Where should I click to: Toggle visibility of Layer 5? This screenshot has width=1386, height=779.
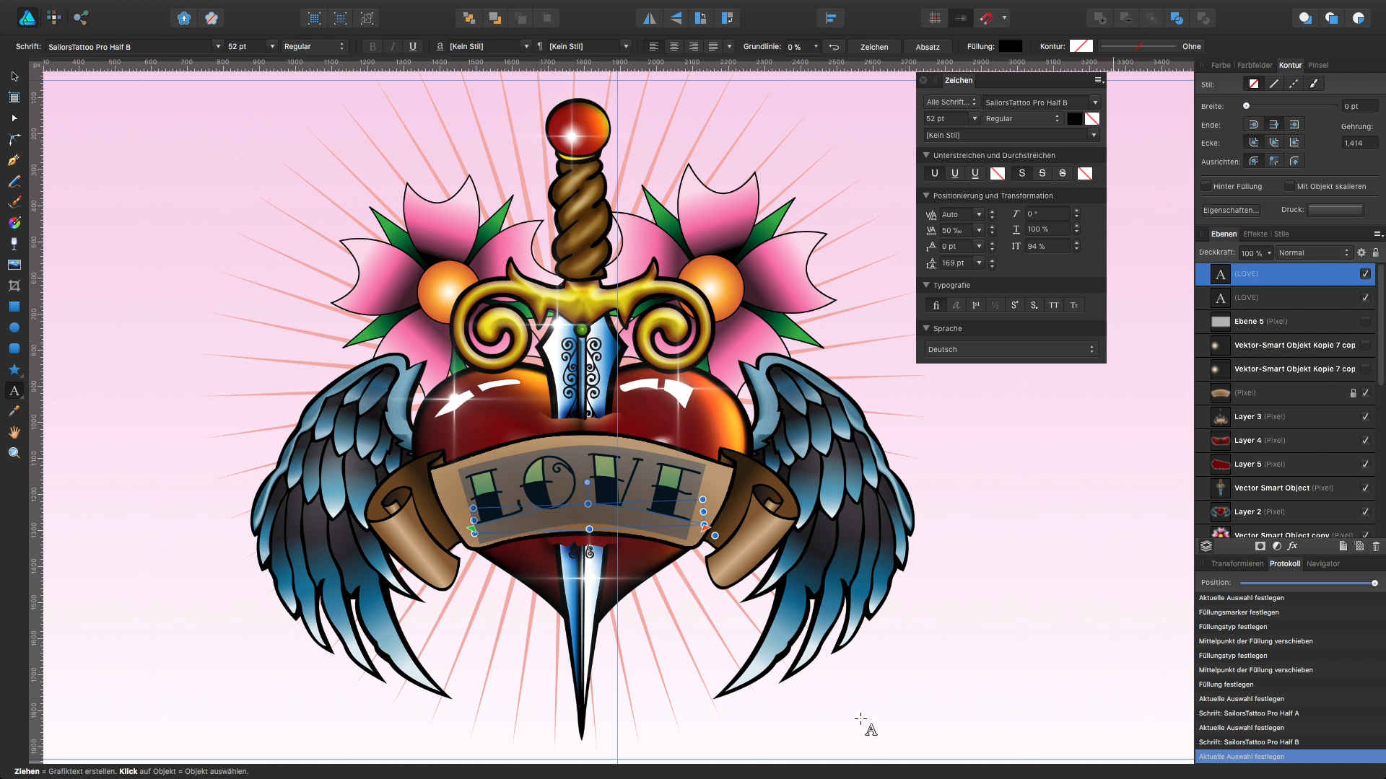pos(1365,465)
